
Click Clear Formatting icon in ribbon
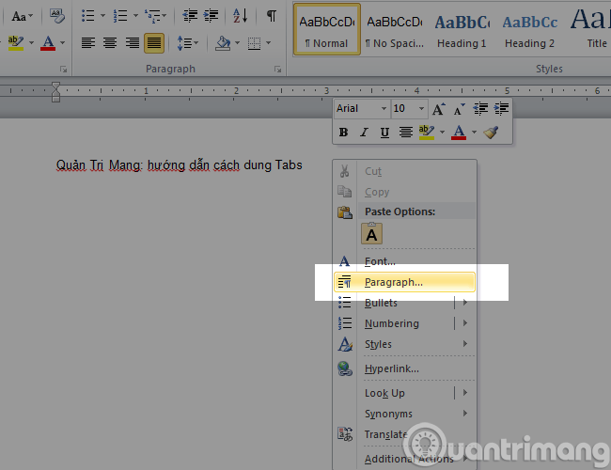[56, 16]
